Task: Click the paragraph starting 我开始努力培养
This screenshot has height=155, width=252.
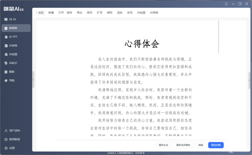Action: tap(141, 128)
